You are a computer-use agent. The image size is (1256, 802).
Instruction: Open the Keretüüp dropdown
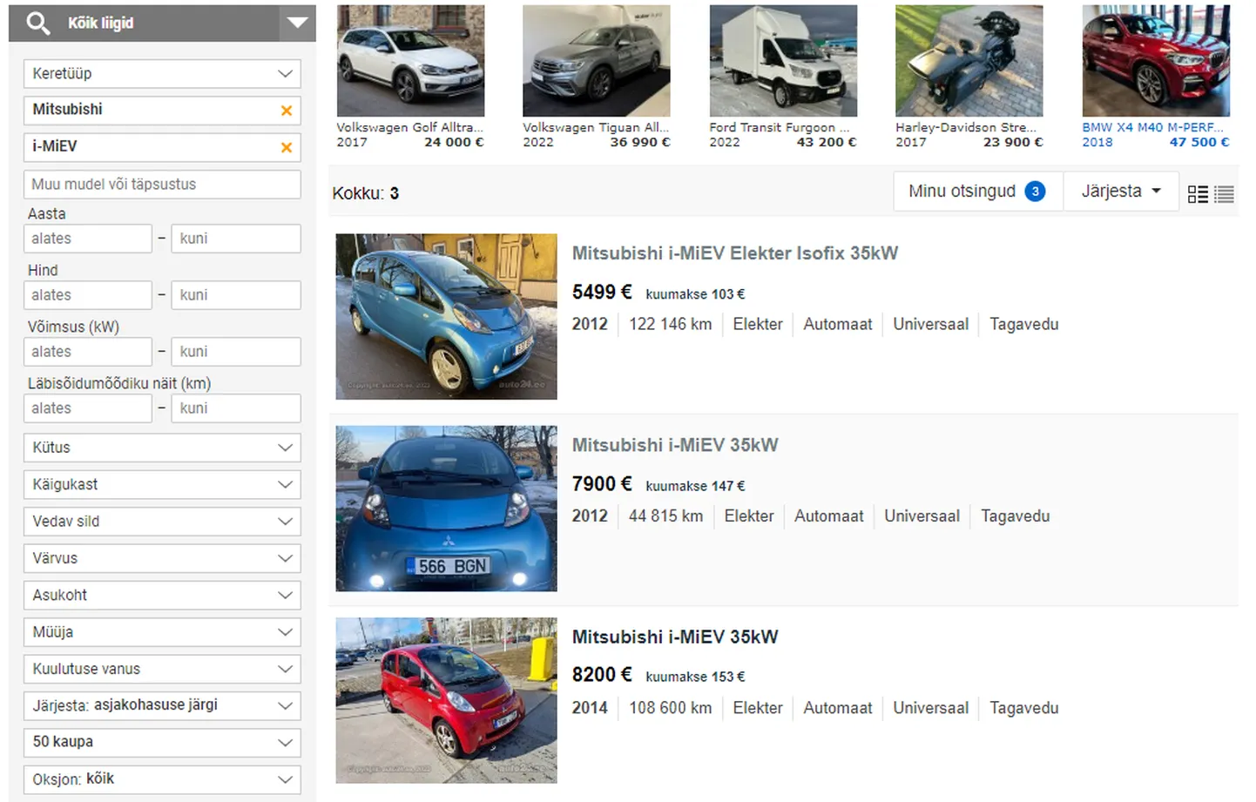(x=162, y=74)
